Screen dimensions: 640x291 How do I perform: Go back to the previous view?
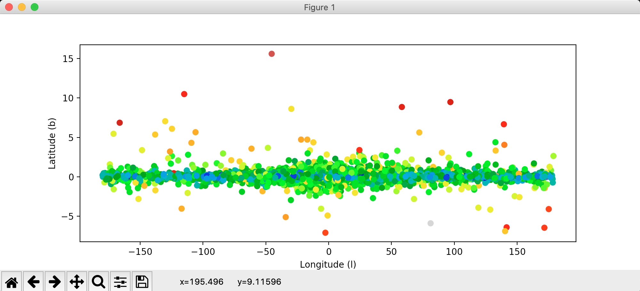[x=33, y=282]
